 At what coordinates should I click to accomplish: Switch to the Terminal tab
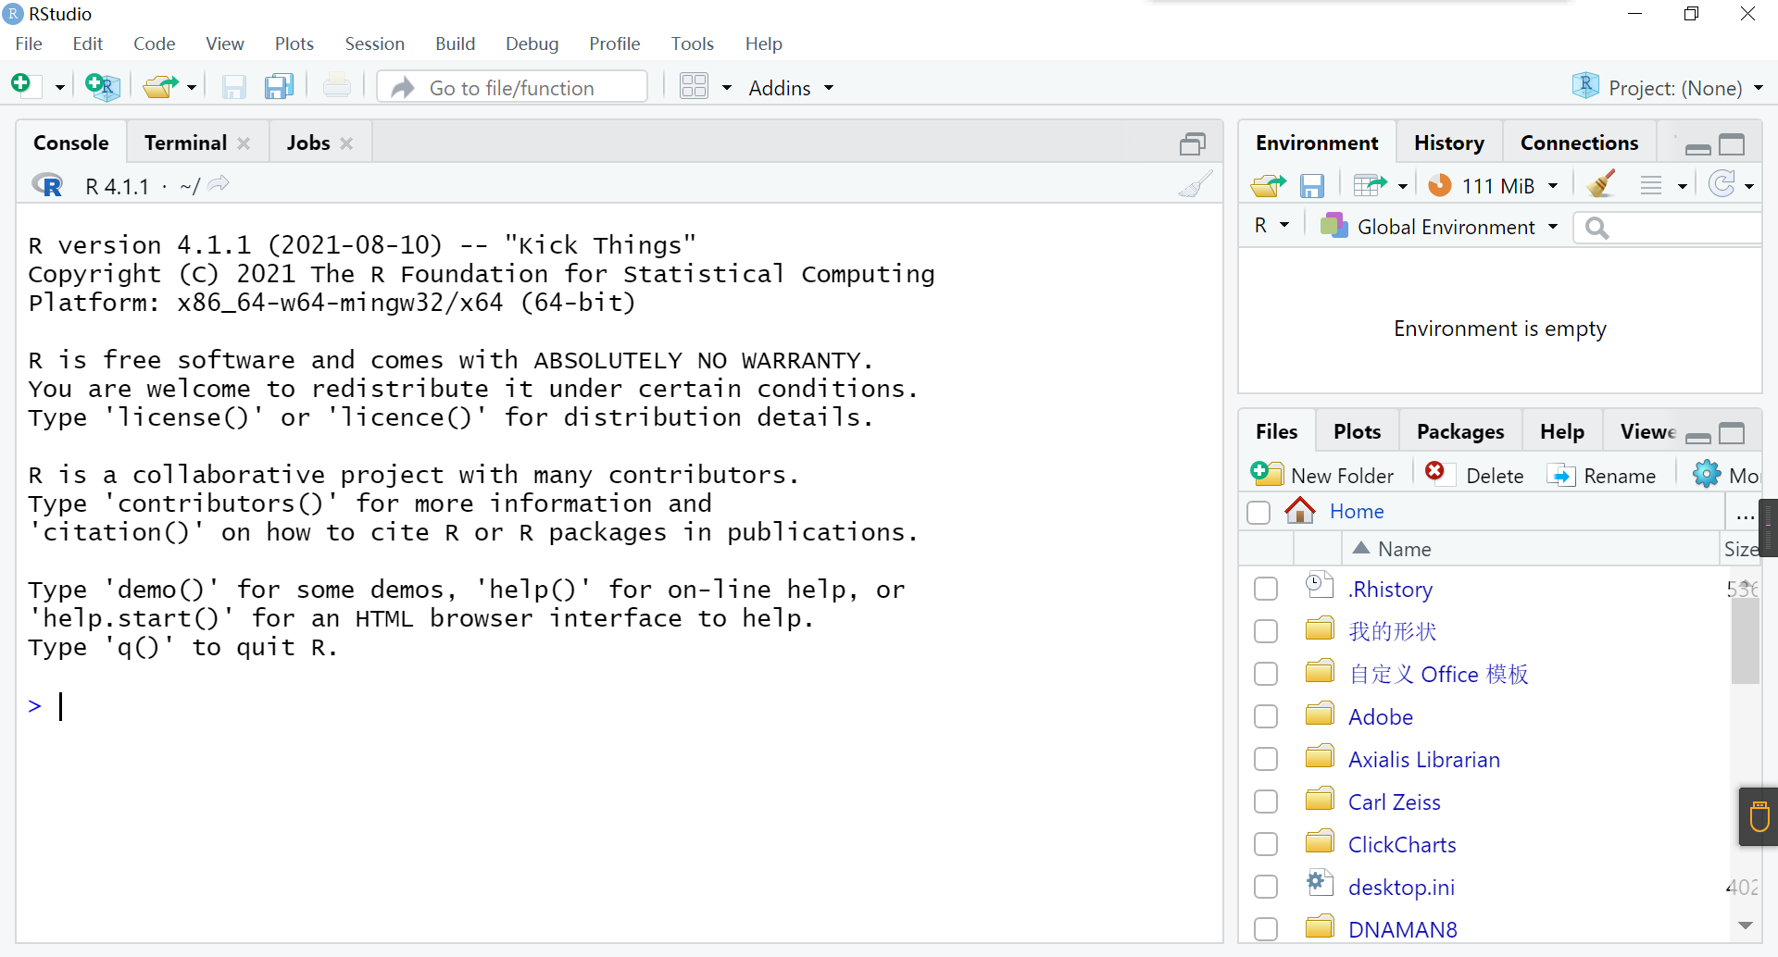(185, 143)
